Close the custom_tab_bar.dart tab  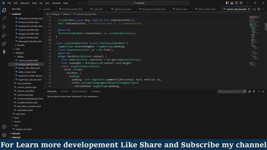tap(249, 9)
